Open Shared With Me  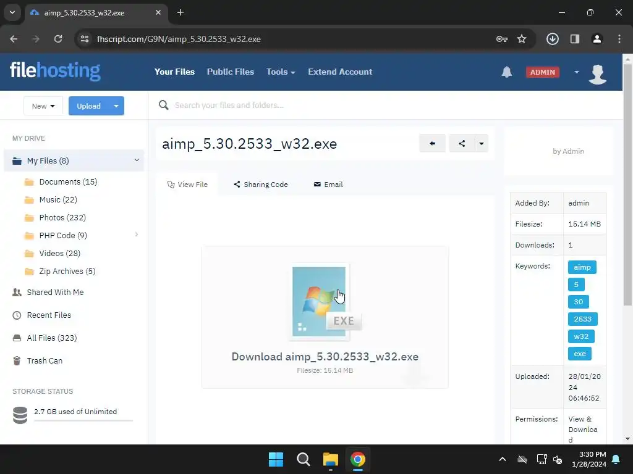tap(55, 292)
